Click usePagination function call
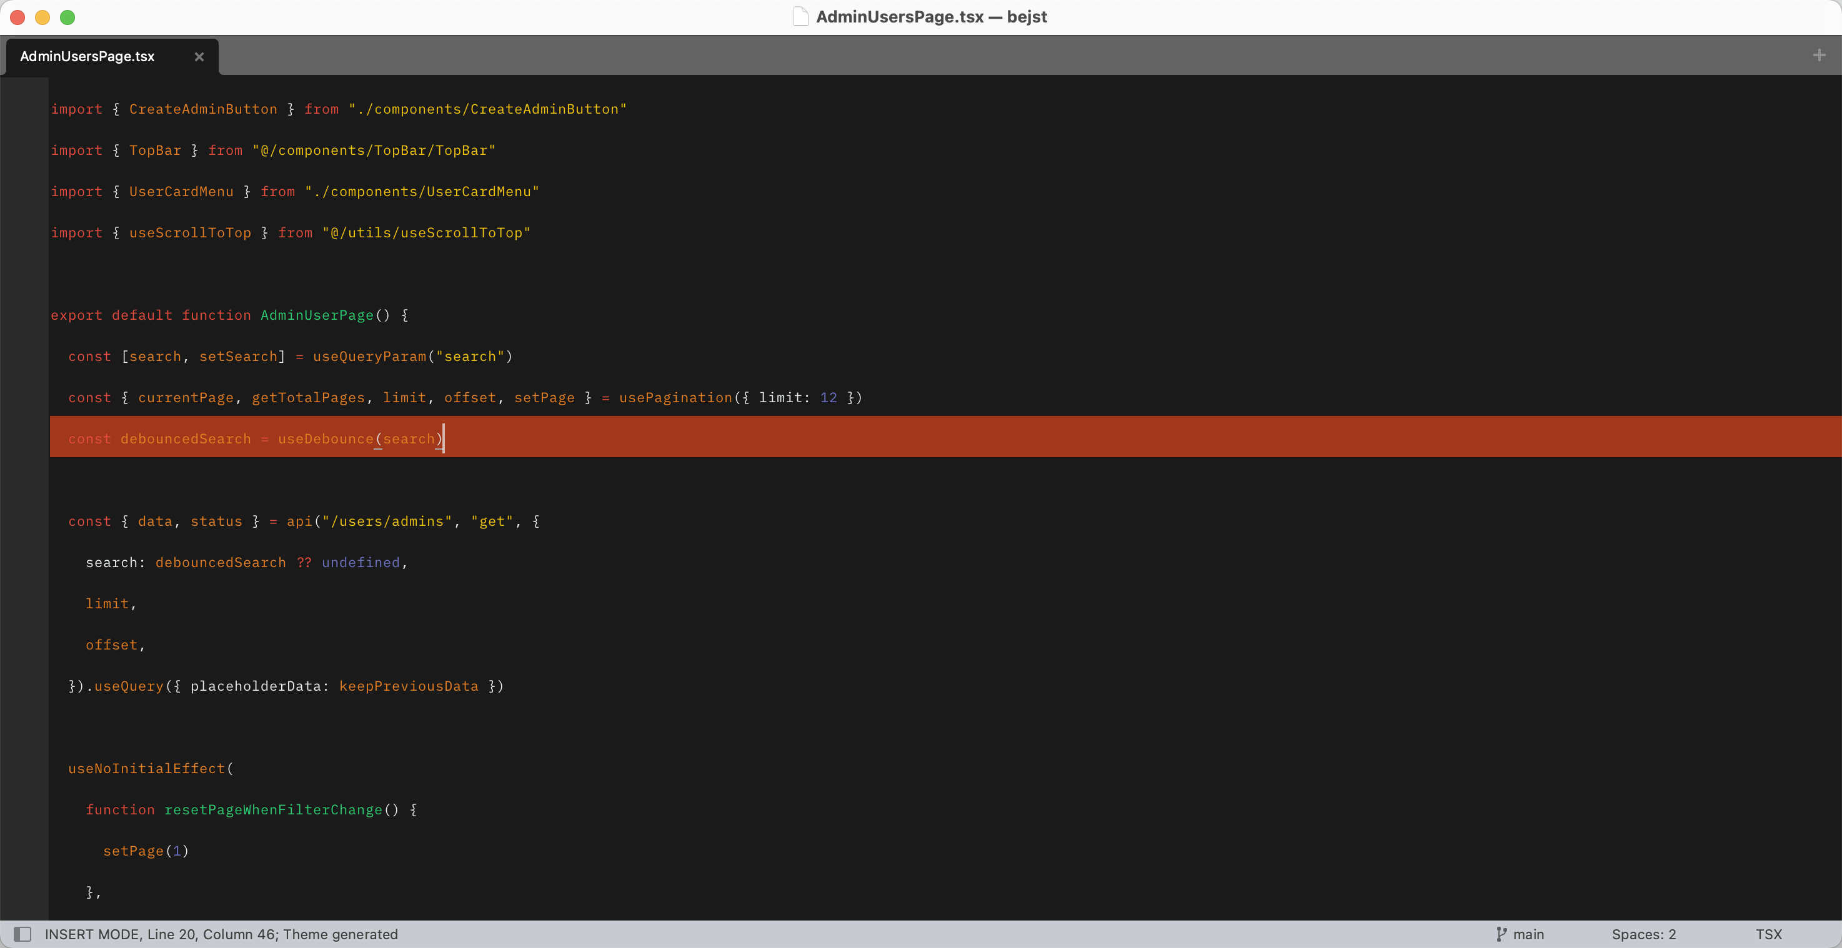 pyautogui.click(x=675, y=398)
